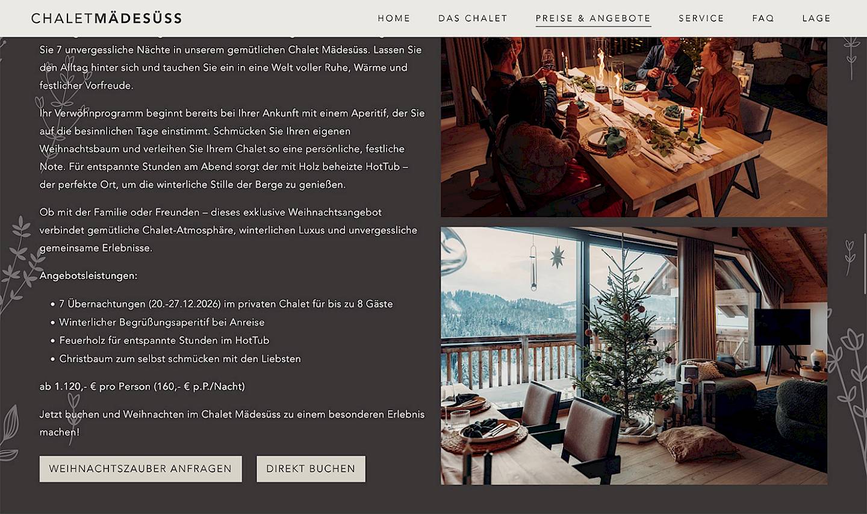The image size is (867, 514).
Task: Open the Service menu item
Action: (x=701, y=18)
